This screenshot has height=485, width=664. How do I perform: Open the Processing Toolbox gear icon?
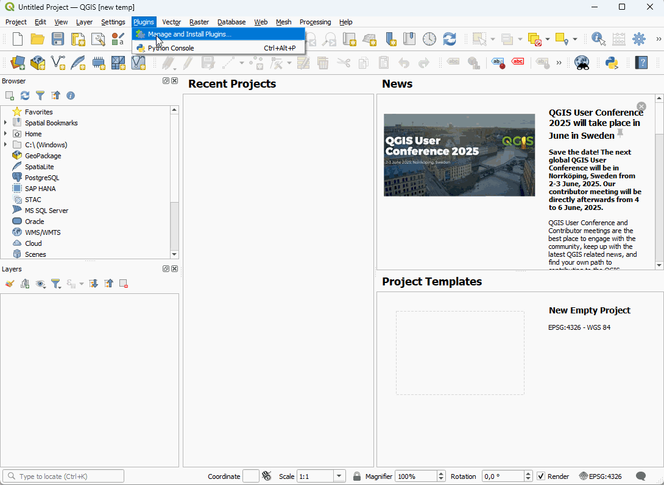pyautogui.click(x=639, y=39)
